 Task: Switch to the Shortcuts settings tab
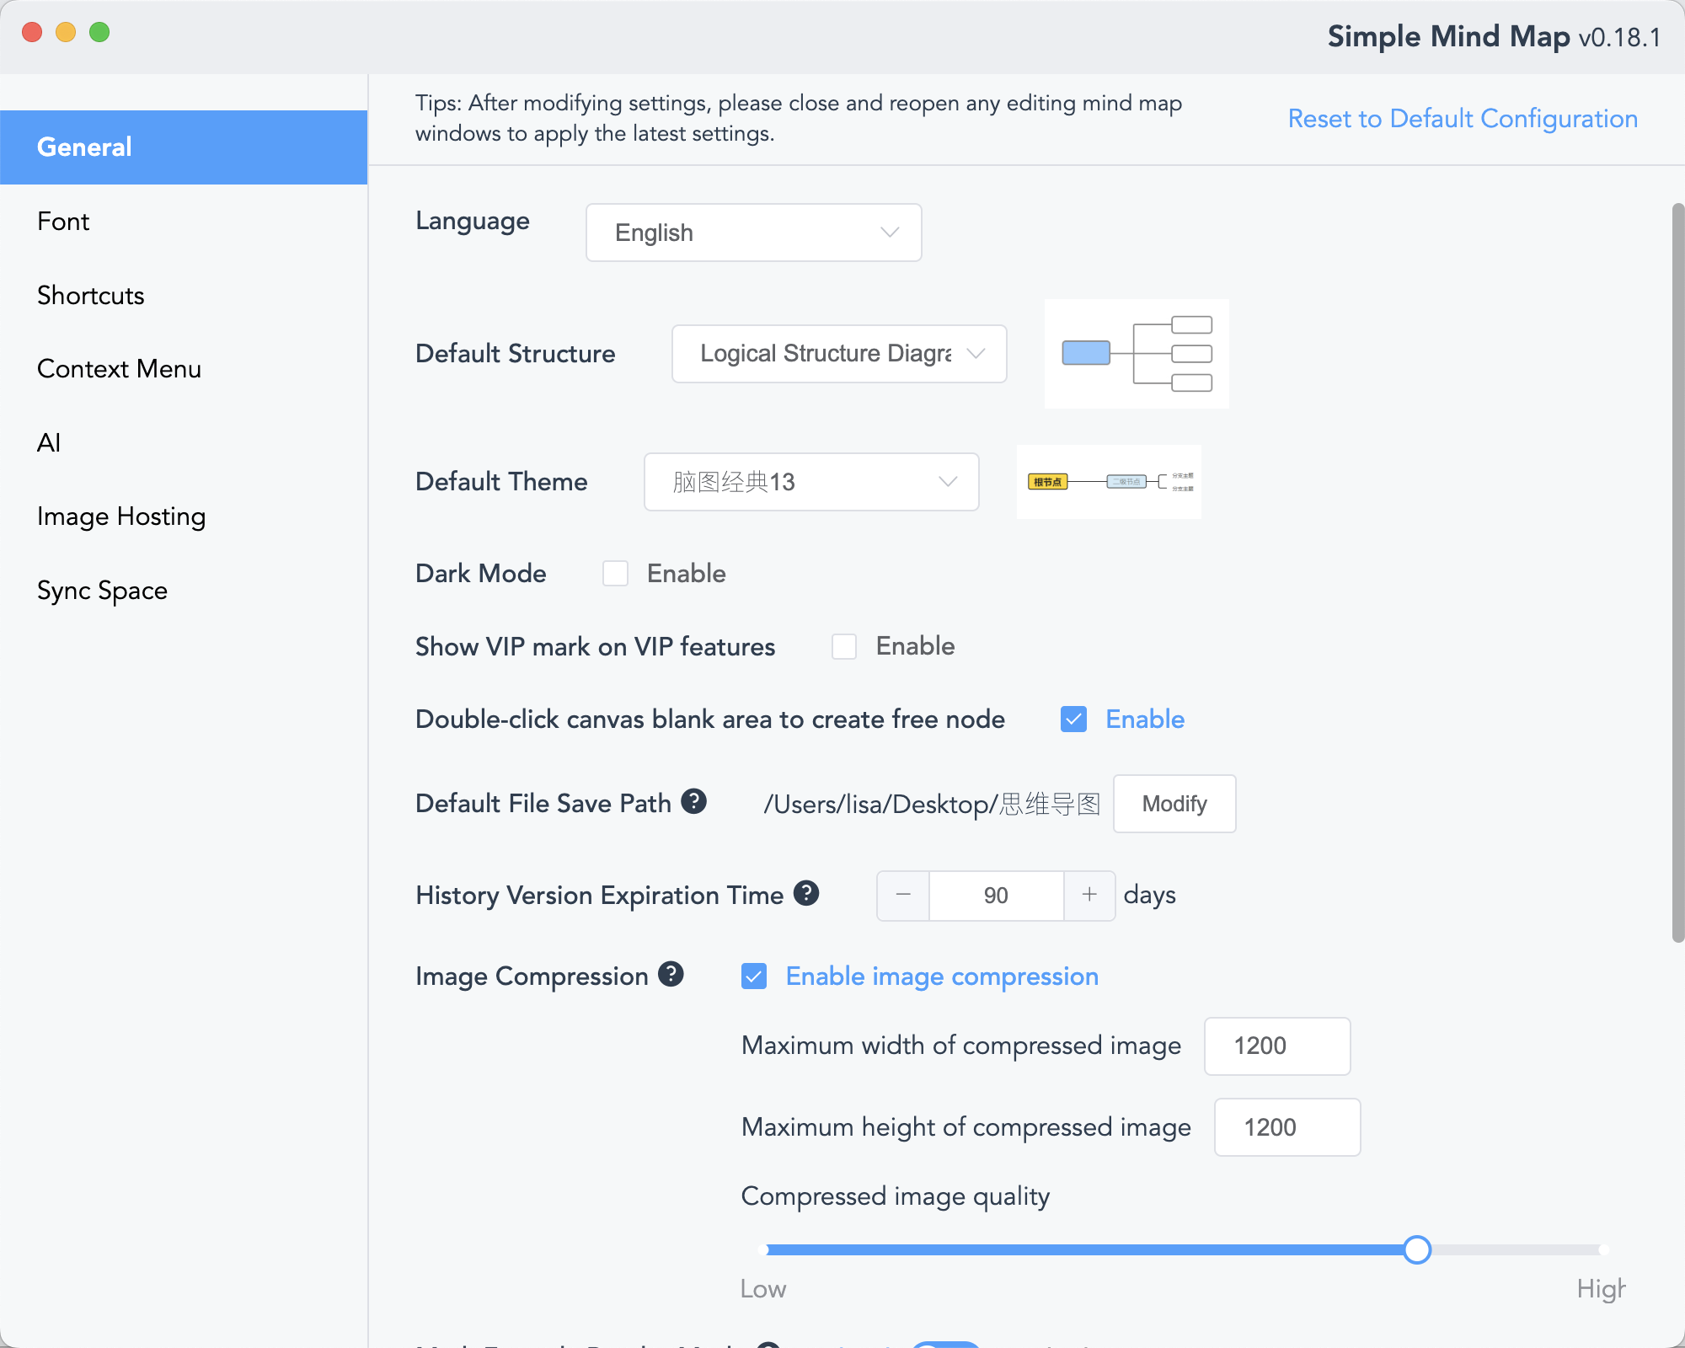[91, 295]
